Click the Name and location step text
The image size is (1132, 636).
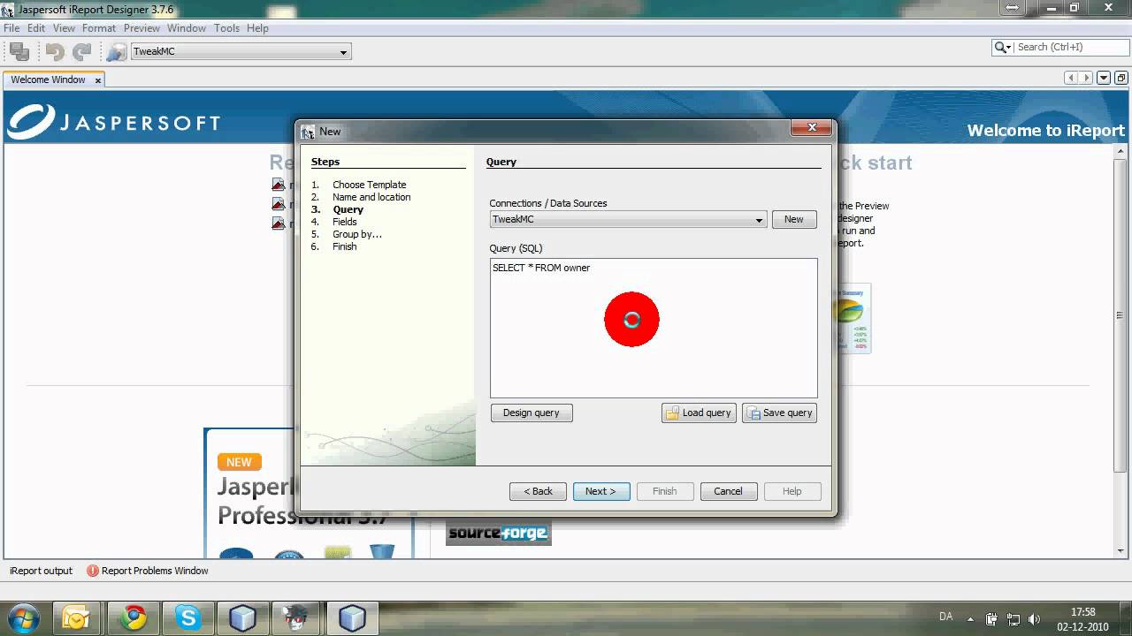click(x=371, y=197)
